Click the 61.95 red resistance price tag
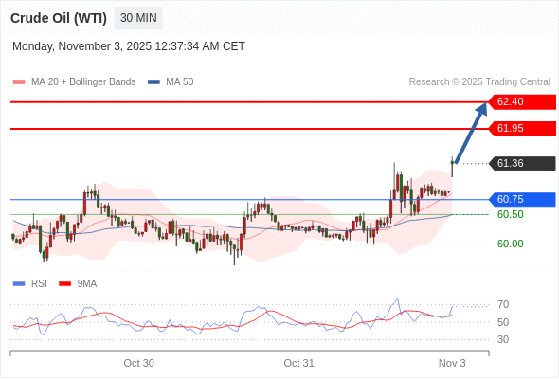 [x=522, y=128]
